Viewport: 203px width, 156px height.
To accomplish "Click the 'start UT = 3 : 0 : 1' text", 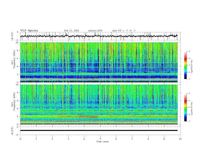I will [x=124, y=31].
